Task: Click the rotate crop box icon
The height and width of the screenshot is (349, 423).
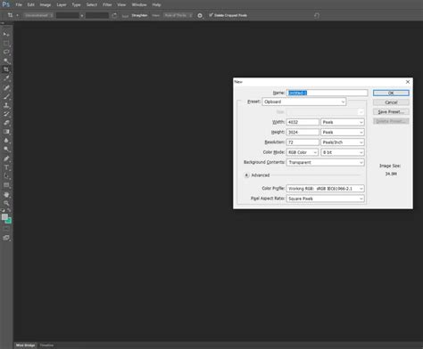Action: tap(114, 15)
